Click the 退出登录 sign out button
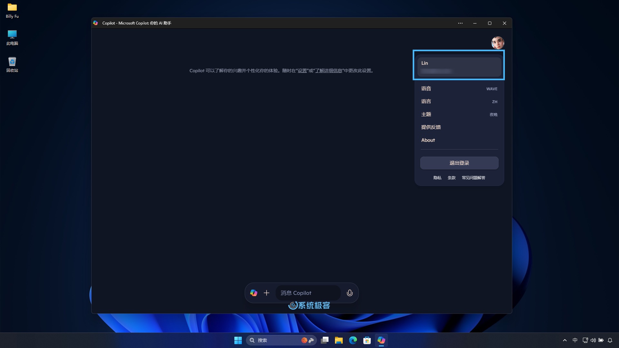 459,163
